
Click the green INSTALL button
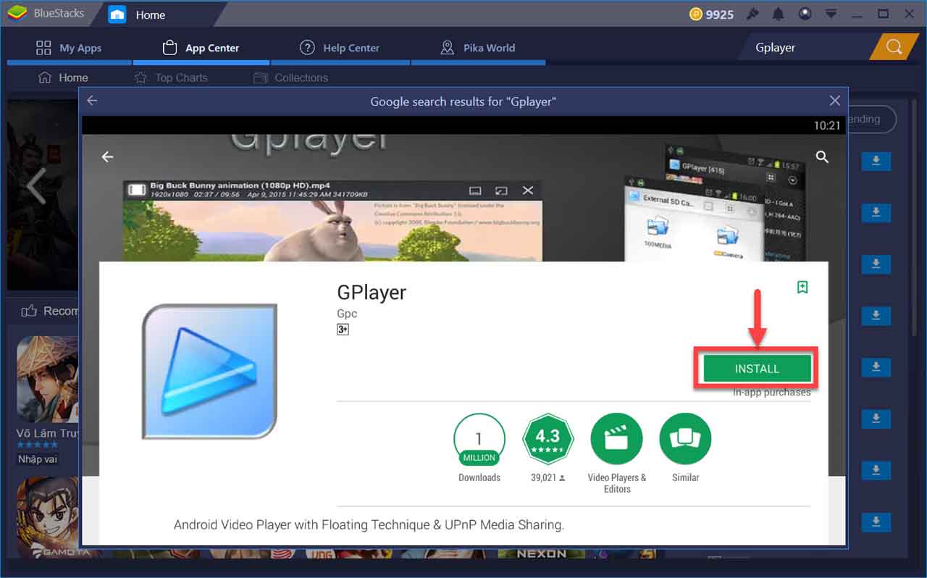757,369
